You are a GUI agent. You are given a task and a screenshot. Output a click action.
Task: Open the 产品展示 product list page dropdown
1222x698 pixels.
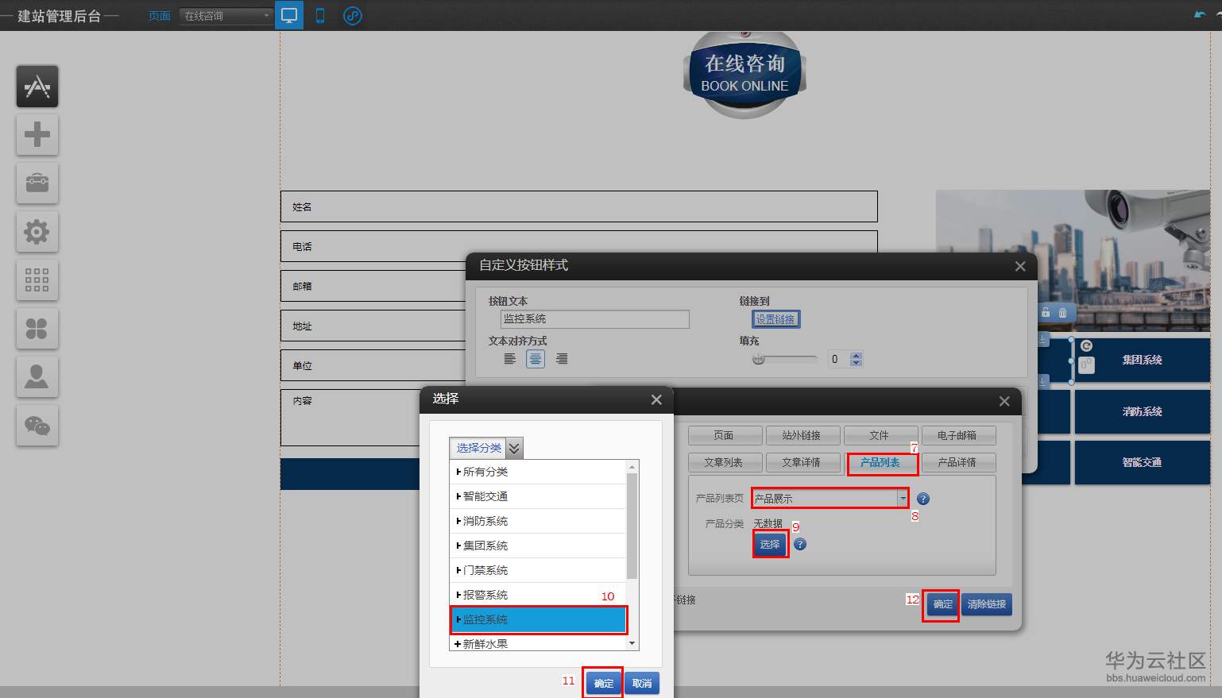point(830,499)
